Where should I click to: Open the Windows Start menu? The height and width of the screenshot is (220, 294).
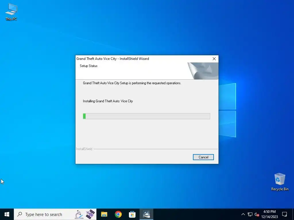[7, 214]
